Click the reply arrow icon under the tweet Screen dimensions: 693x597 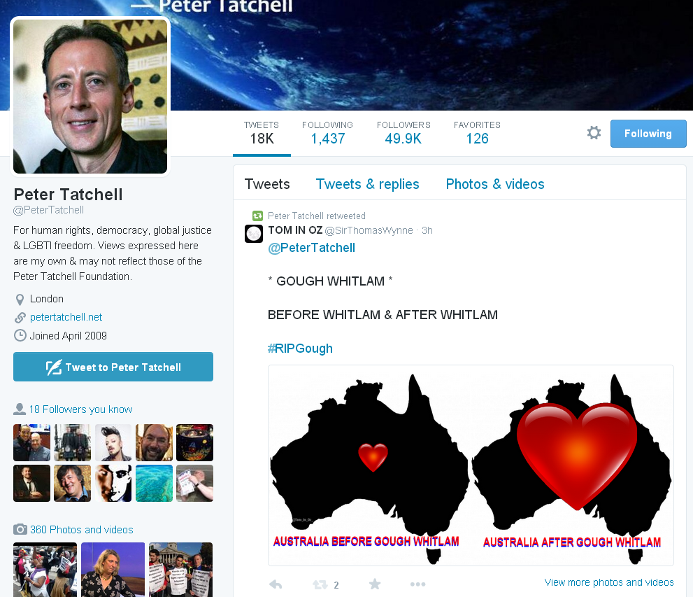tap(276, 584)
